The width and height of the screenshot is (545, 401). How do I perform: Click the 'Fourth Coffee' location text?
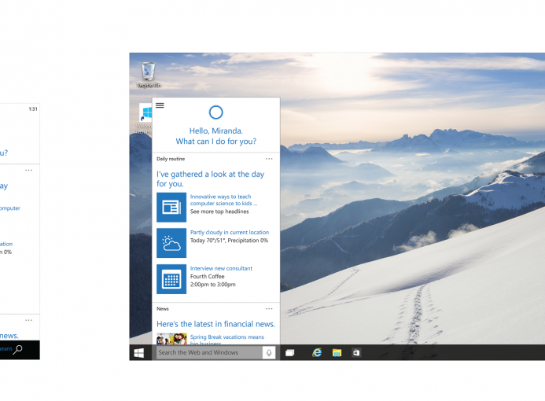pyautogui.click(x=207, y=277)
